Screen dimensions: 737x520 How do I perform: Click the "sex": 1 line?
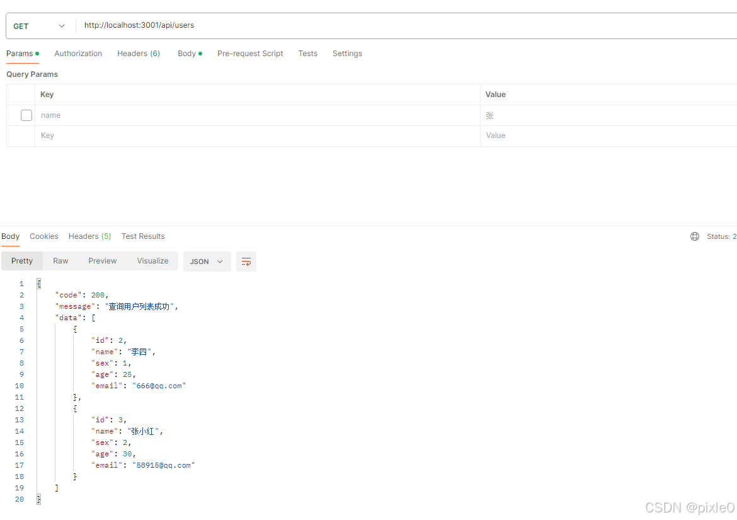(x=111, y=364)
